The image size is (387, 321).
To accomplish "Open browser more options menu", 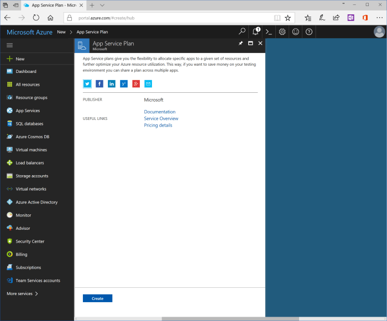I will click(380, 18).
